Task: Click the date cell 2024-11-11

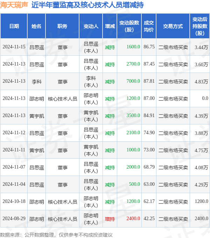Action: click(14, 150)
